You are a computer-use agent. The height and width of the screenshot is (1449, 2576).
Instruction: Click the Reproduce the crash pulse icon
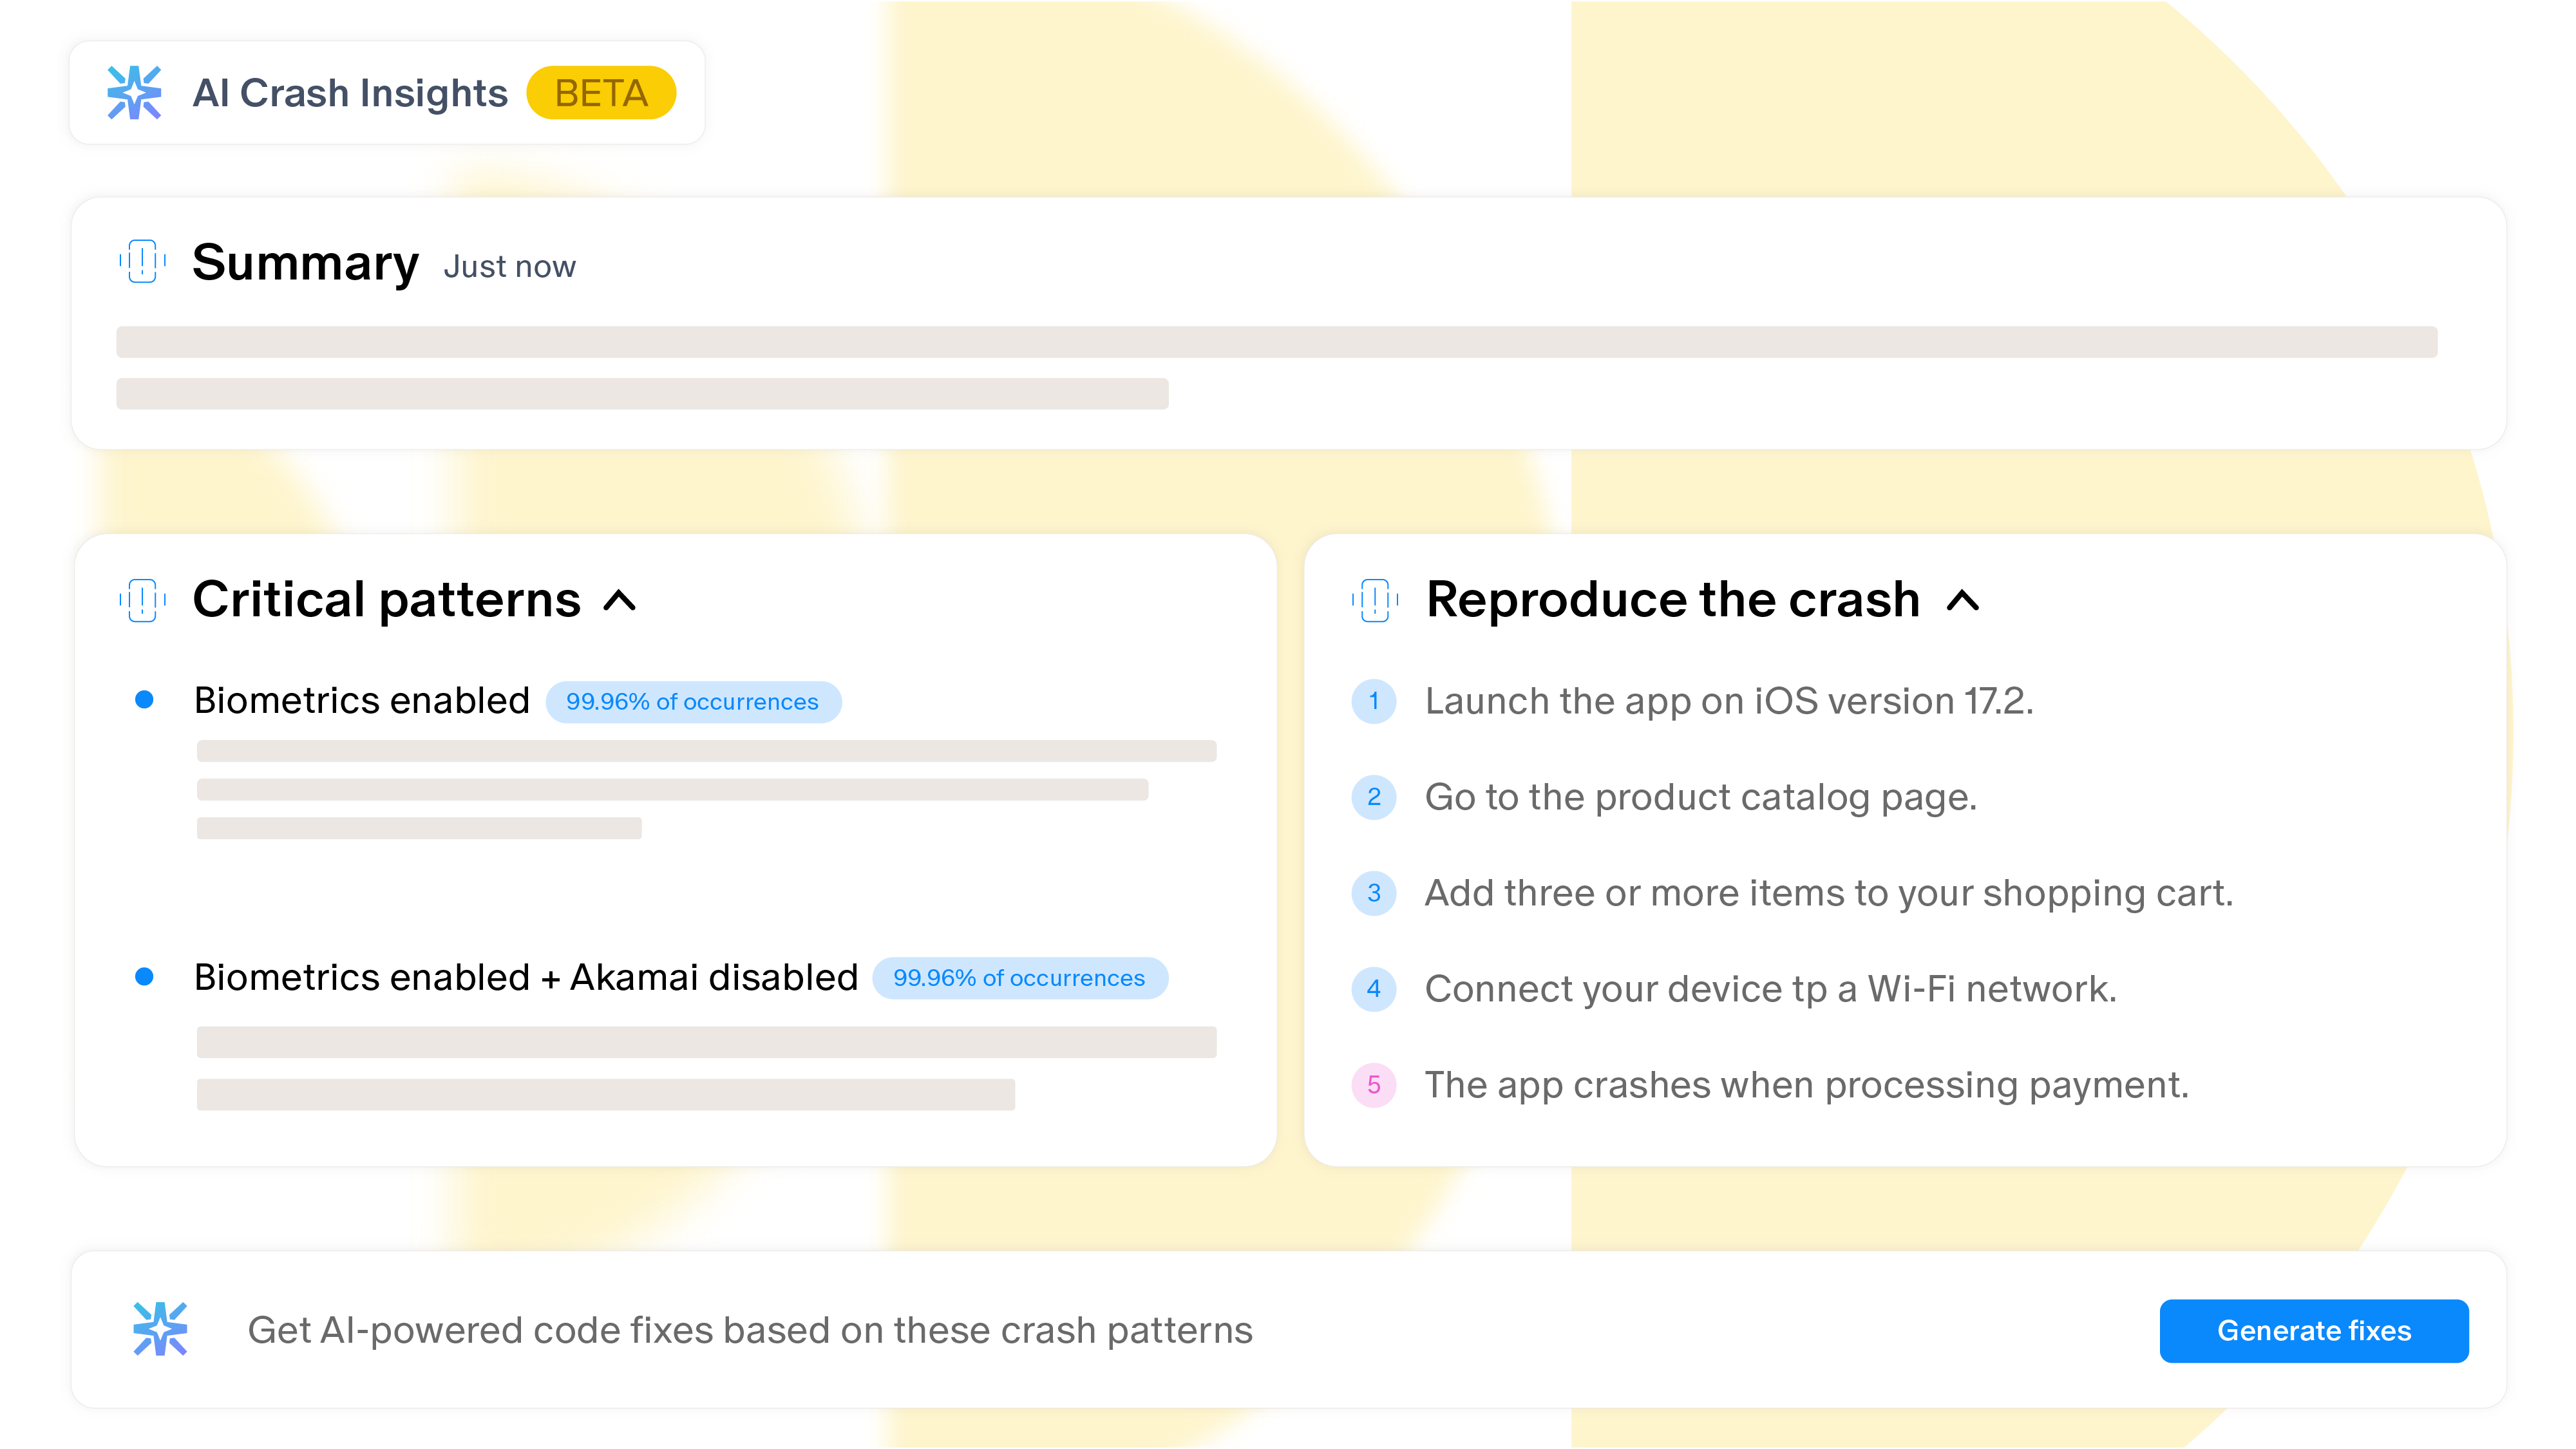tap(1375, 600)
